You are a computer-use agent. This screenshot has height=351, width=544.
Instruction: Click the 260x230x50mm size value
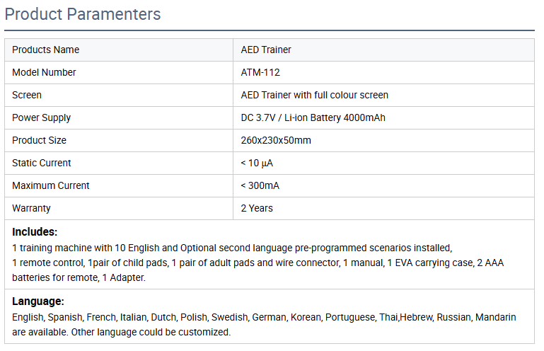(276, 140)
